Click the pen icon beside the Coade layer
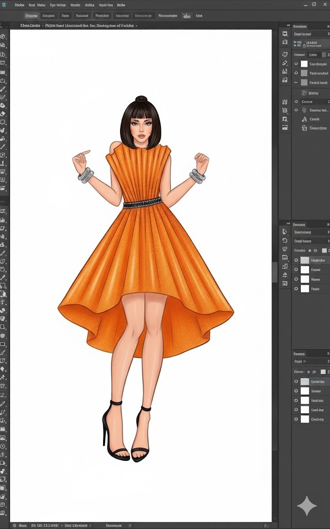This screenshot has height=529, width=330. tap(305, 119)
